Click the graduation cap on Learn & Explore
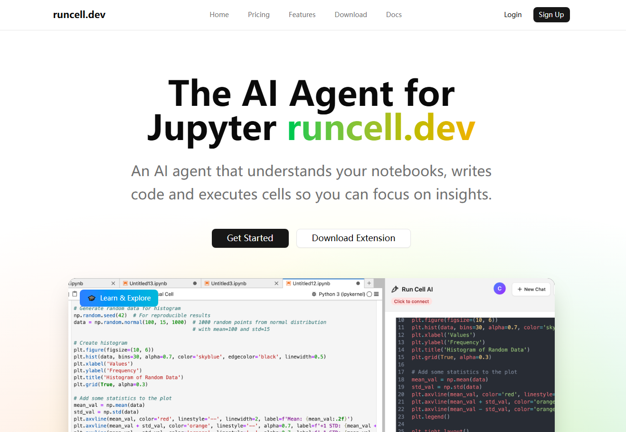The image size is (626, 432). [x=92, y=298]
